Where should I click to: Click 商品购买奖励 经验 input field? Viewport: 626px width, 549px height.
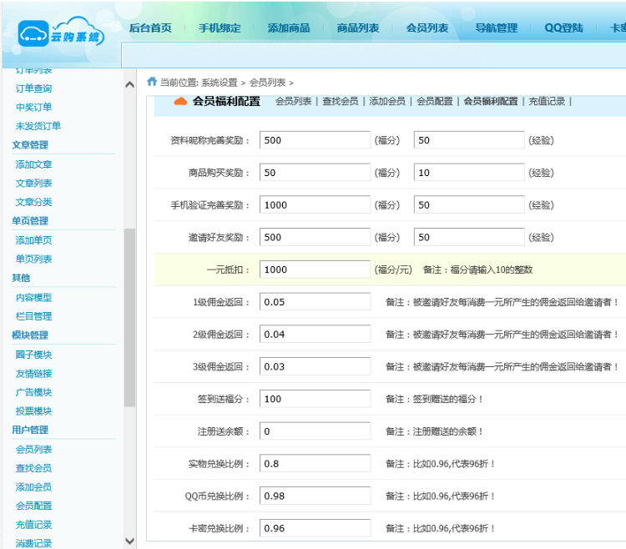click(x=469, y=173)
